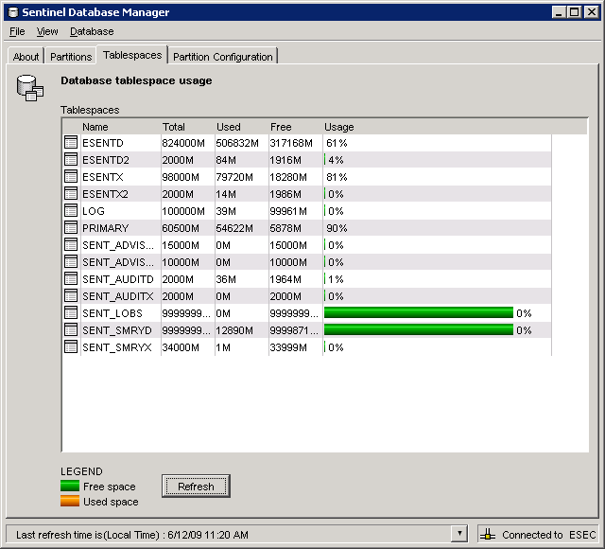Minimize the Sentinel Database Manager window
Viewport: 605px width, 549px height.
point(559,12)
